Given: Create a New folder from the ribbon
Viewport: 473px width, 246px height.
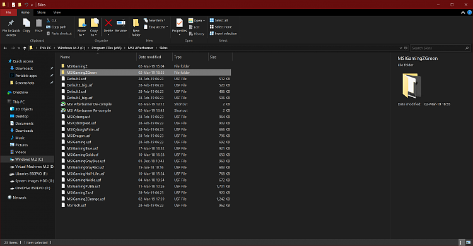Looking at the screenshot, I should coord(136,27).
